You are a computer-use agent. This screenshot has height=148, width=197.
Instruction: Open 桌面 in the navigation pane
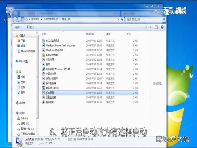pos(21,46)
